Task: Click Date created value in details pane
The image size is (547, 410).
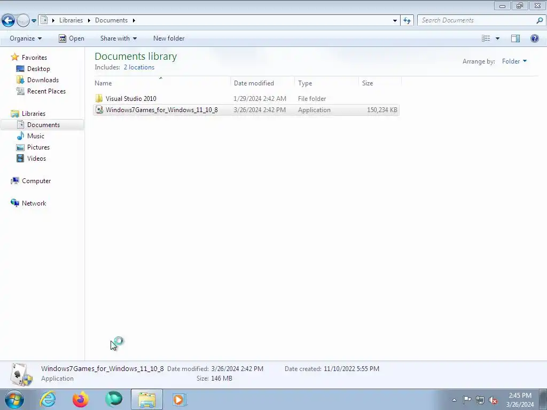Action: tap(351, 369)
